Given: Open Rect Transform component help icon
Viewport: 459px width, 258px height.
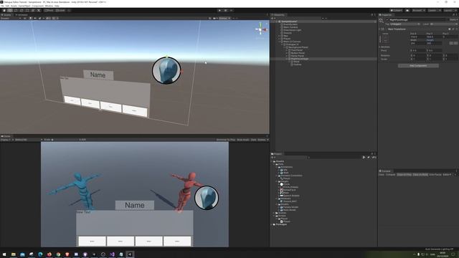Looking at the screenshot, I should point(450,29).
